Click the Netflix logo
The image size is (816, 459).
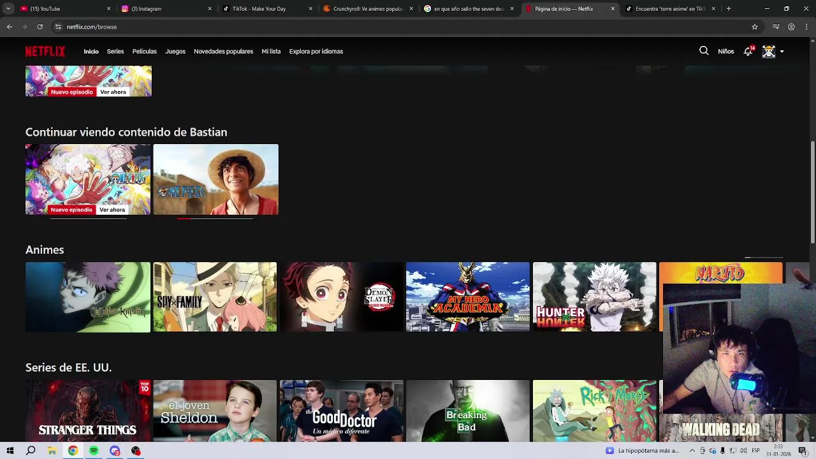coord(45,52)
